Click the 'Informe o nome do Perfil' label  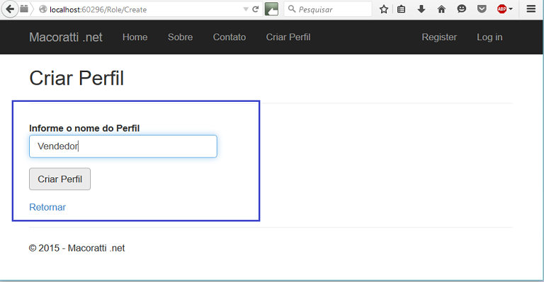(x=84, y=129)
